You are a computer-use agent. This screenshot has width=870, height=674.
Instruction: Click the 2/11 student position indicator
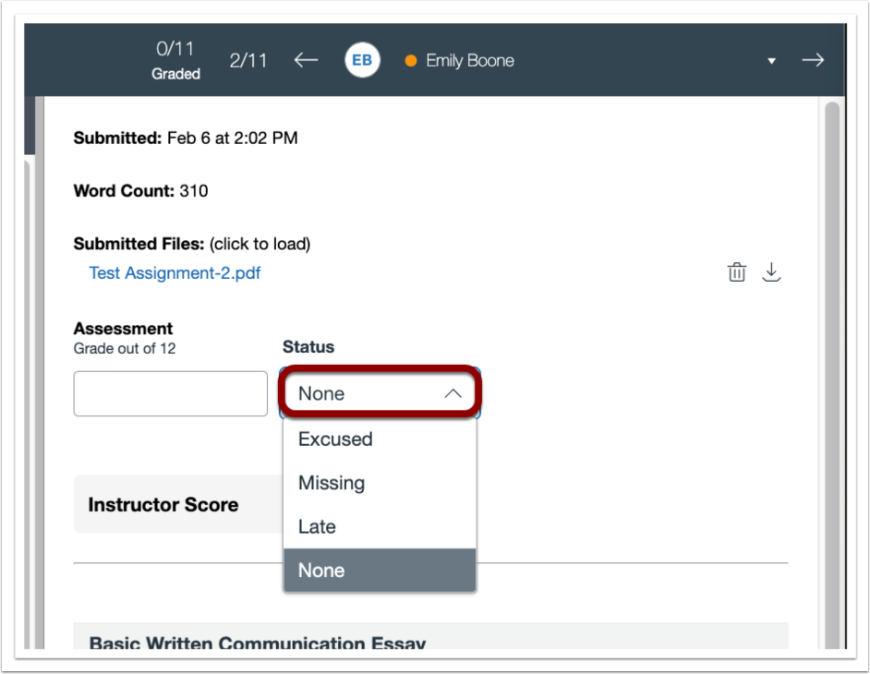click(x=248, y=59)
